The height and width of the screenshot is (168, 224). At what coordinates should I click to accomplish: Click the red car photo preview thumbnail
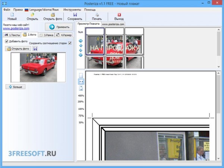[38, 67]
